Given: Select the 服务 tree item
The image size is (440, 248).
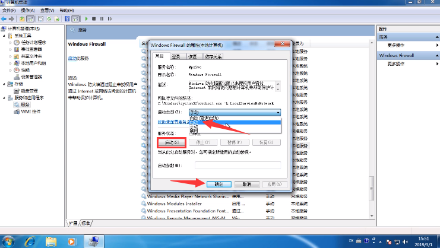Looking at the screenshot, I should 26,104.
